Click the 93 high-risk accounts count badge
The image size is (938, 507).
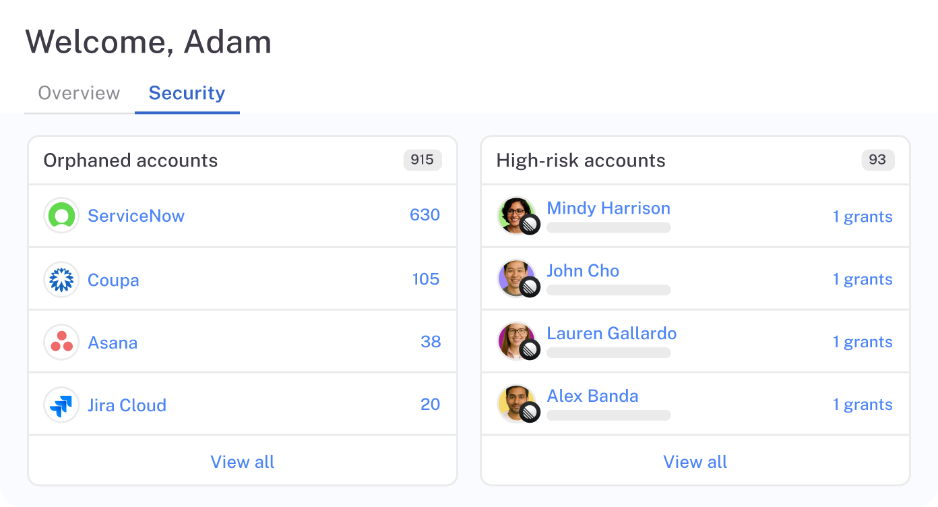(877, 160)
